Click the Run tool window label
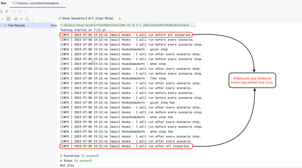Image resolution: width=302 pixels, height=168 pixels. coord(4,3)
